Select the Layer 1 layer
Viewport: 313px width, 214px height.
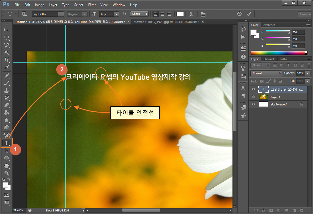click(278, 97)
